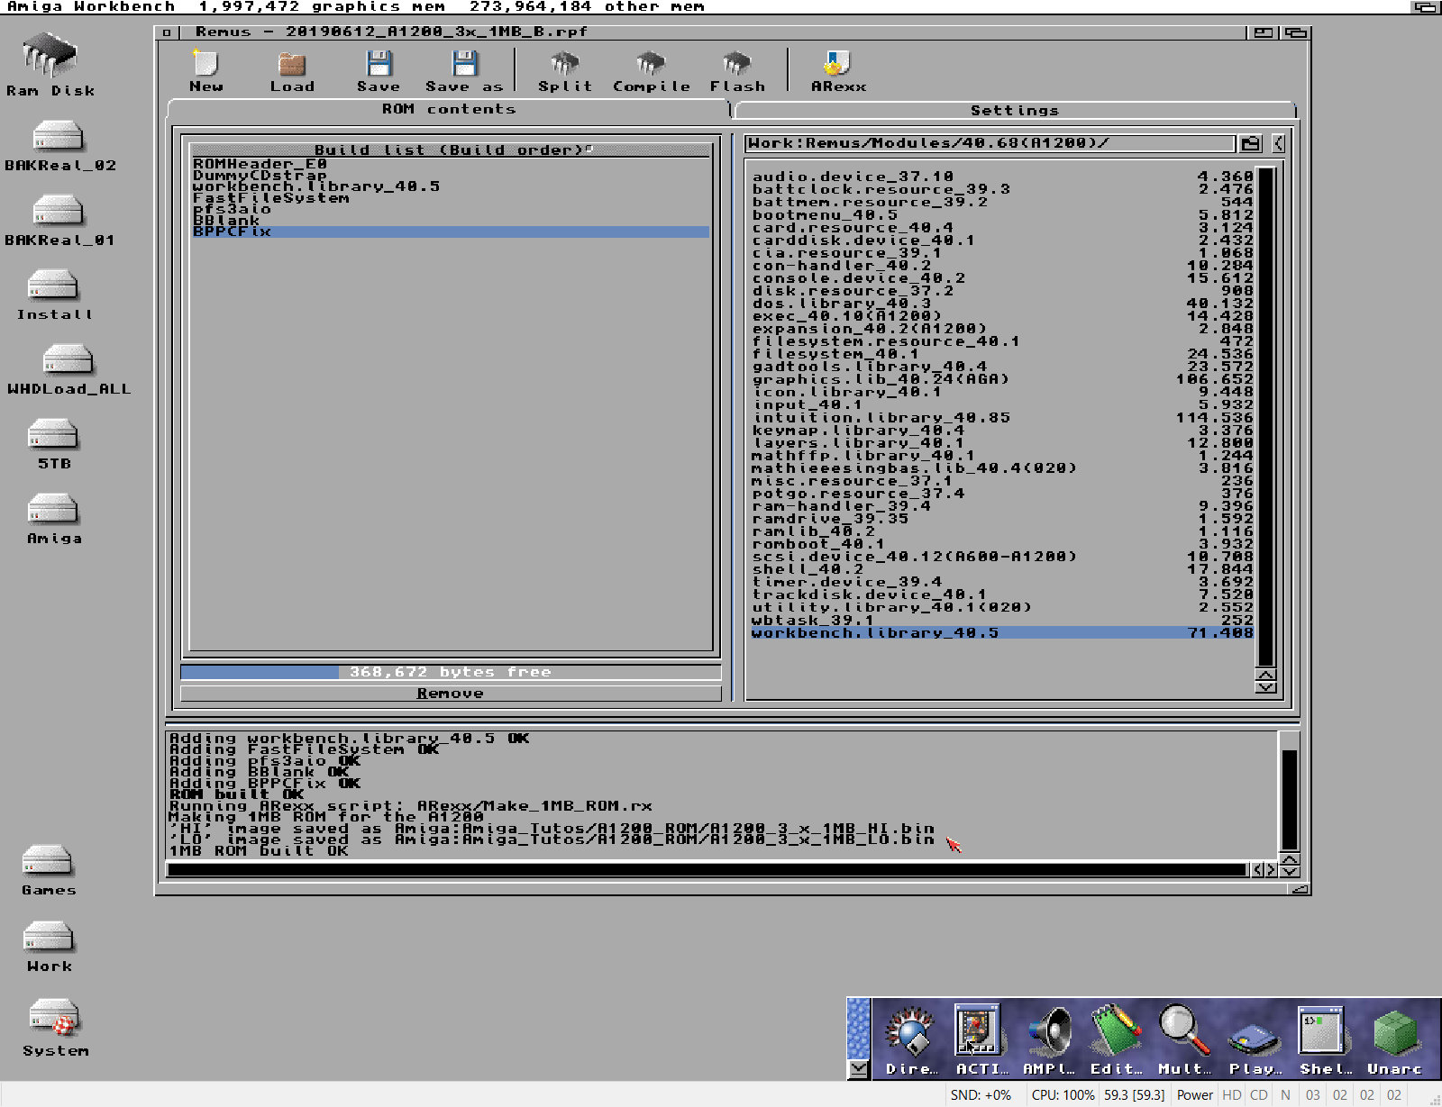This screenshot has height=1107, width=1442.
Task: Select BPPCFix in build list
Action: [451, 231]
